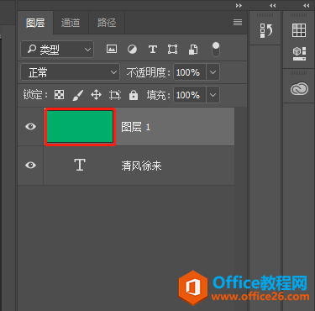Expand the 填充 slider arrow

tap(213, 95)
